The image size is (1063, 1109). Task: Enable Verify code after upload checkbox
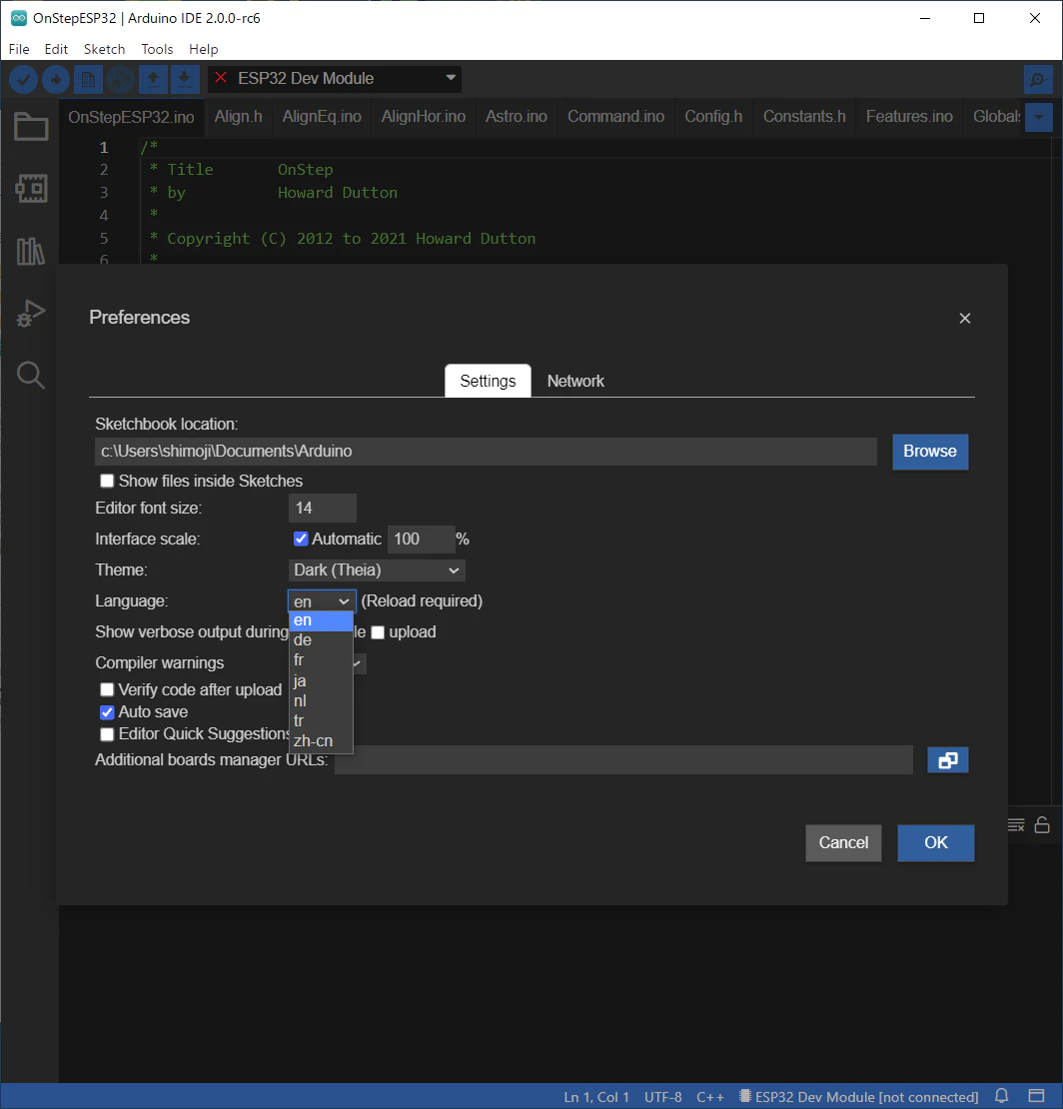pos(107,689)
